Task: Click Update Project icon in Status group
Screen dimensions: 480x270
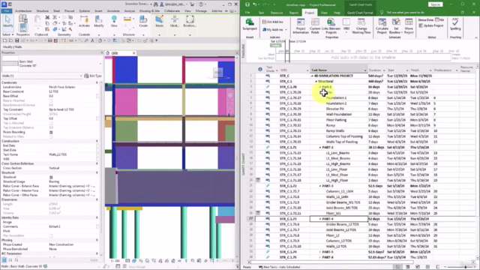Action: click(431, 25)
